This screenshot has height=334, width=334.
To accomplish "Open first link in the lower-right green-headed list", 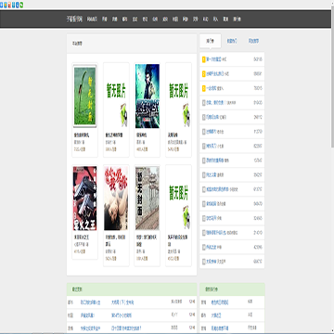I will 220,302.
